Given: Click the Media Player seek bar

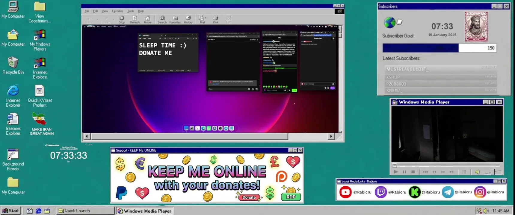Looking at the screenshot, I should (446, 165).
